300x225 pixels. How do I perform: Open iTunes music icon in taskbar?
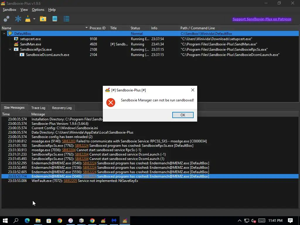pos(71,221)
